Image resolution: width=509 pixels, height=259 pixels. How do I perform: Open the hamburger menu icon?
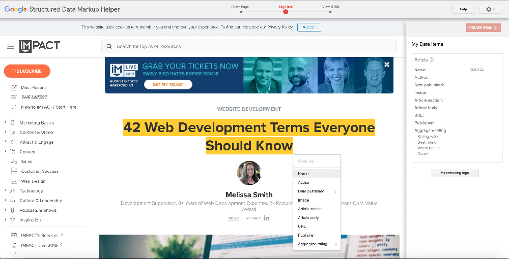click(10, 47)
